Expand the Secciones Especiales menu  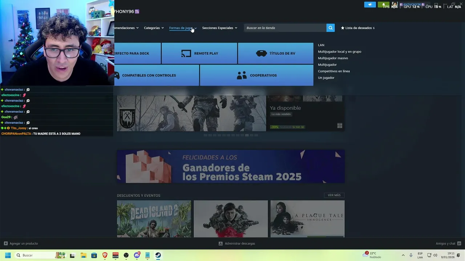click(x=219, y=28)
